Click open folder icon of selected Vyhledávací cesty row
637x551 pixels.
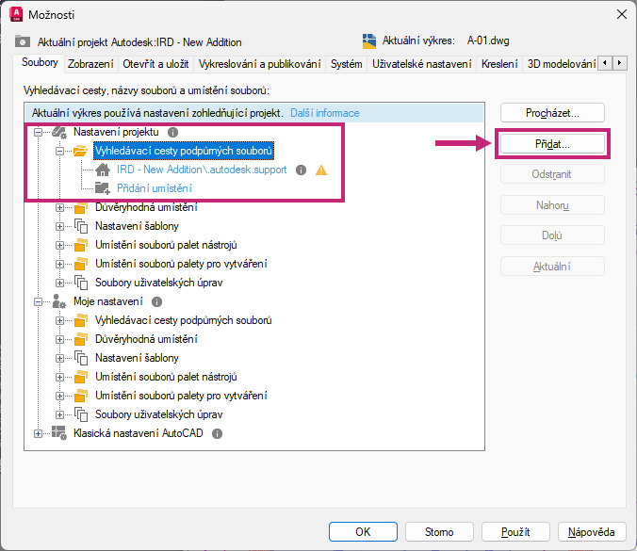80,151
